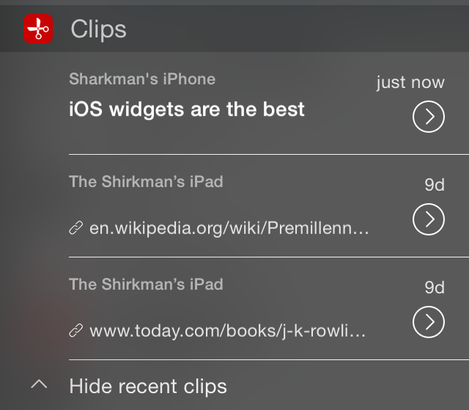Open the en.wikipedia.org/wiki/Premillenn… link

(229, 228)
